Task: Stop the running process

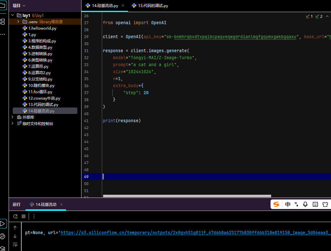Action: [x=24, y=216]
